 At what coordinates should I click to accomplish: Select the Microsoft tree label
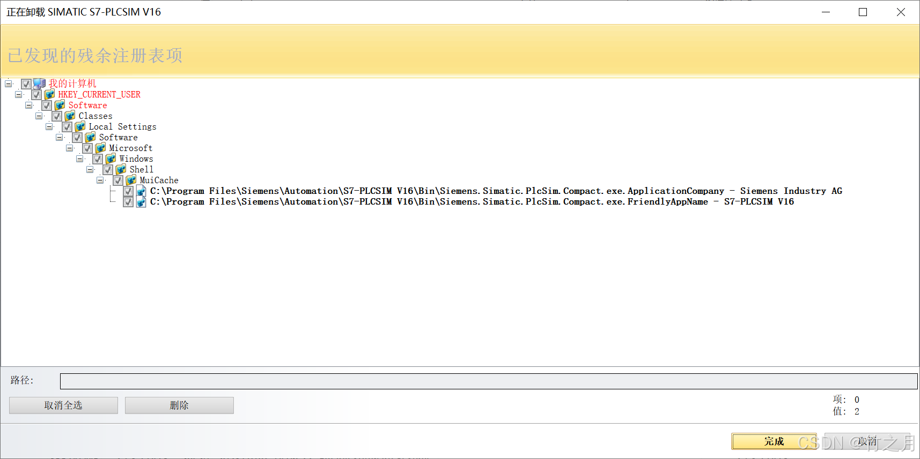(x=131, y=148)
